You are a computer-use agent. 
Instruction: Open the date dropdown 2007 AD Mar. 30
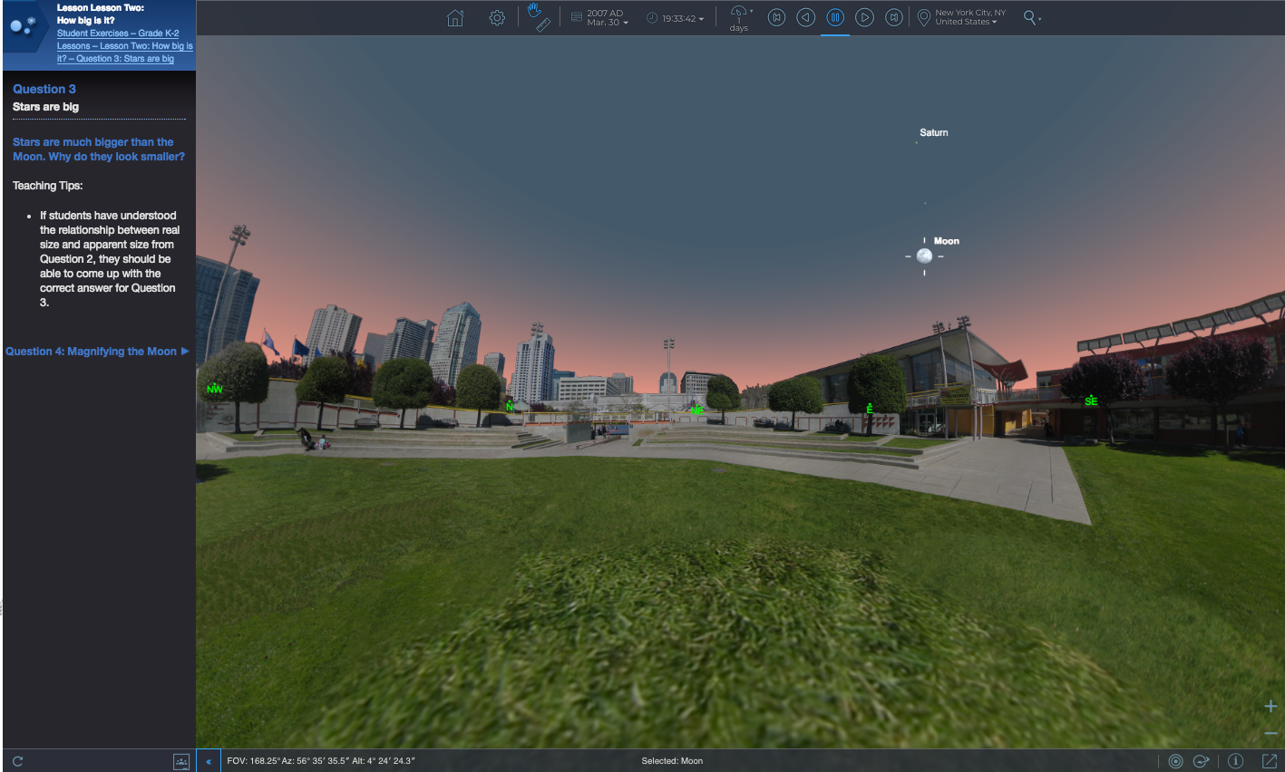pos(607,18)
